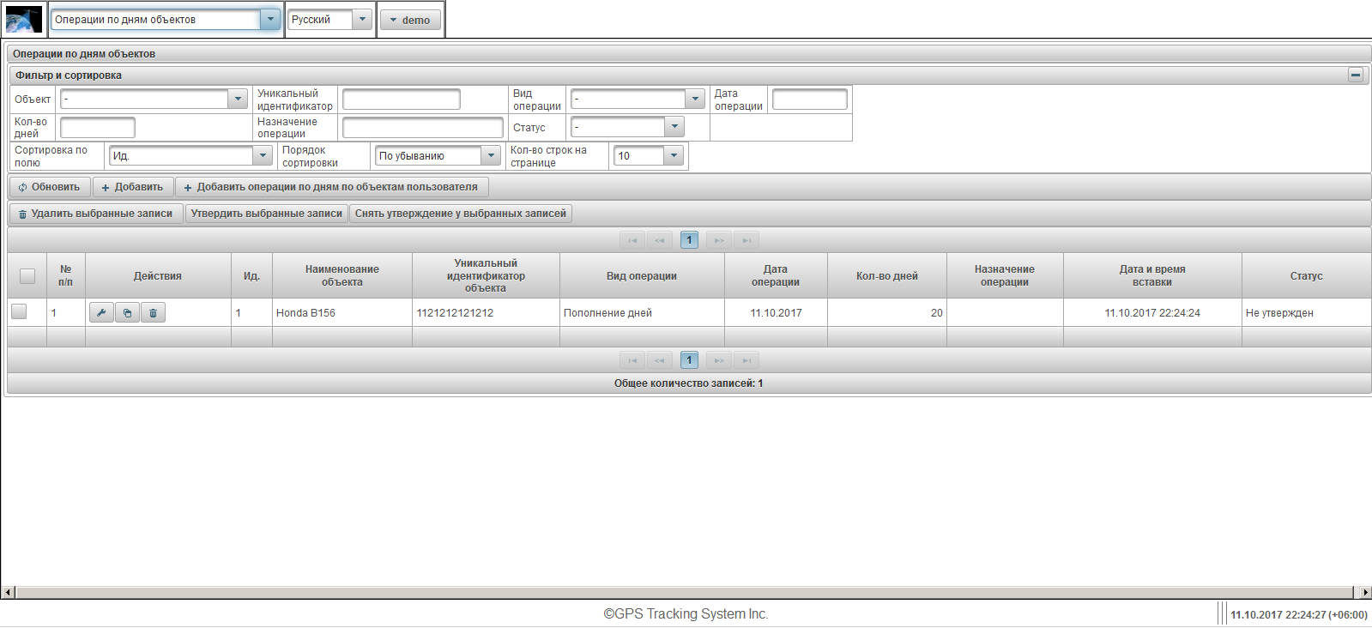Click Утвердить выбранные записи button
Image resolution: width=1372 pixels, height=628 pixels.
(266, 214)
